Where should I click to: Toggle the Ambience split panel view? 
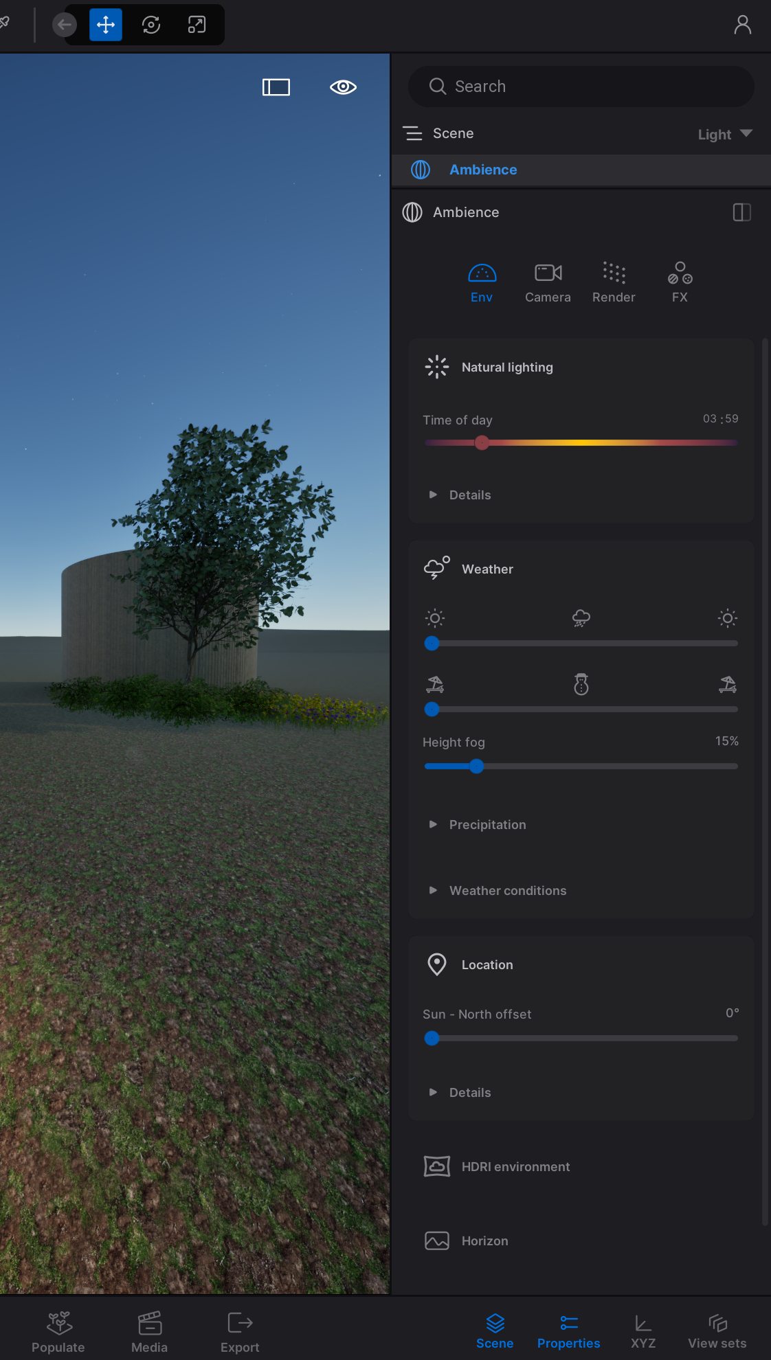click(741, 212)
